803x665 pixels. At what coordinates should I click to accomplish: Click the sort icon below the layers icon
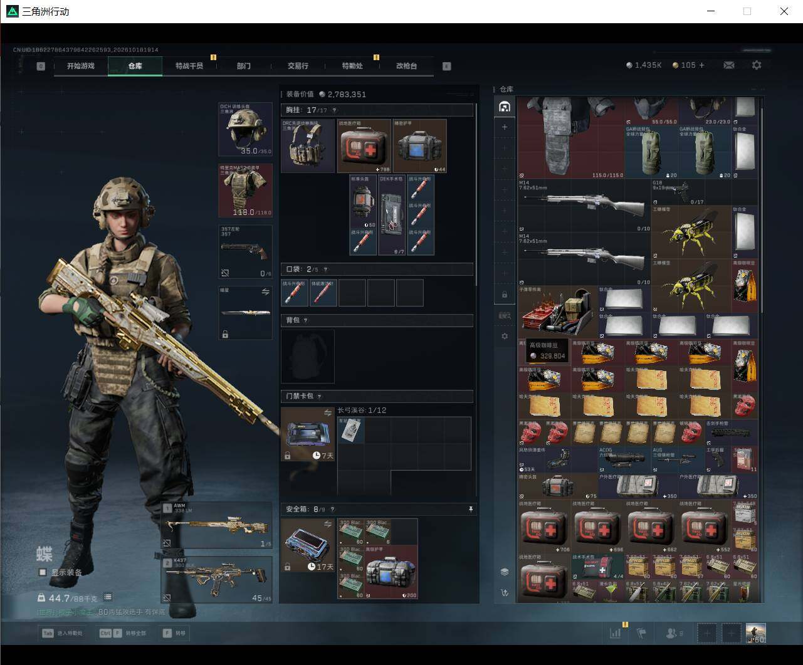(x=505, y=592)
